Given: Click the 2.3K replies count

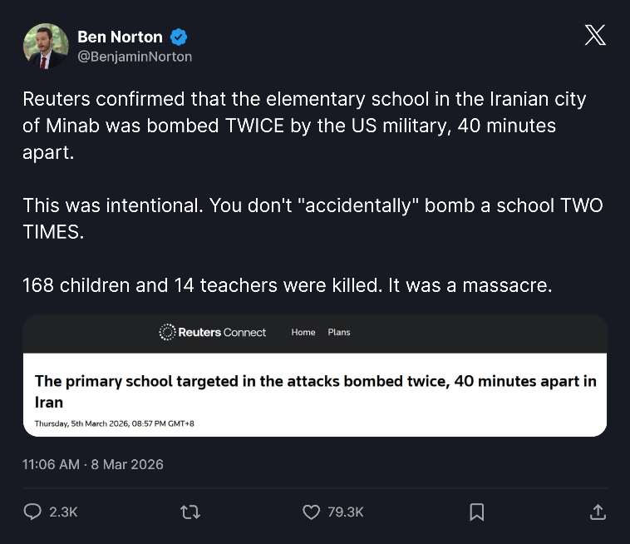Looking at the screenshot, I should pos(63,512).
